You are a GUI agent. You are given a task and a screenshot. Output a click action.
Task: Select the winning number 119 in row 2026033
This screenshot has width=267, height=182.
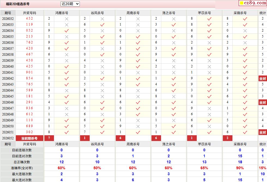29,24
